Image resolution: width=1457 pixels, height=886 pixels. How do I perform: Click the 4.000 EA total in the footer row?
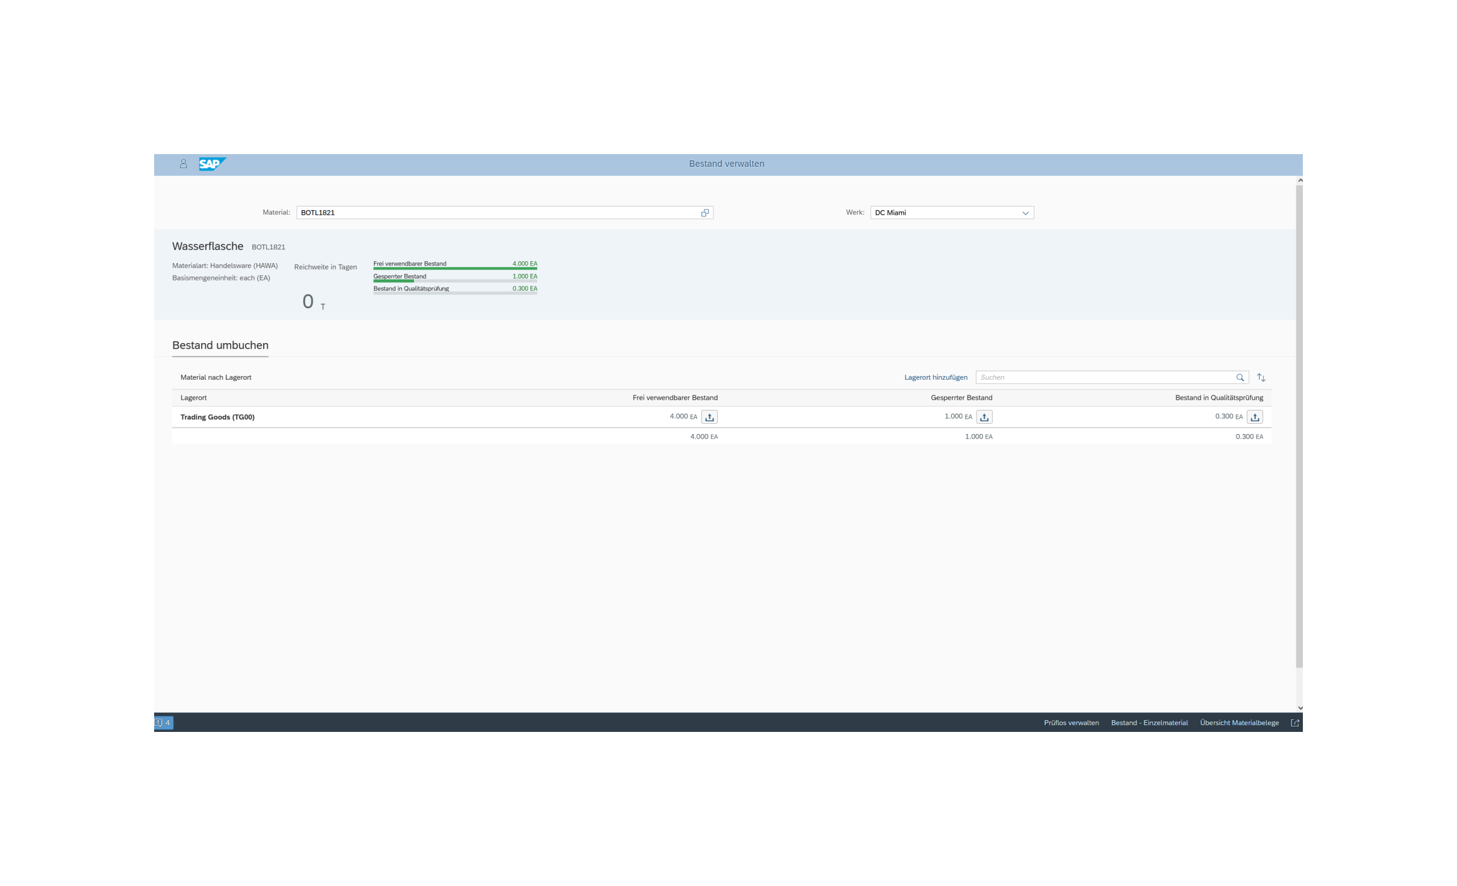704,437
